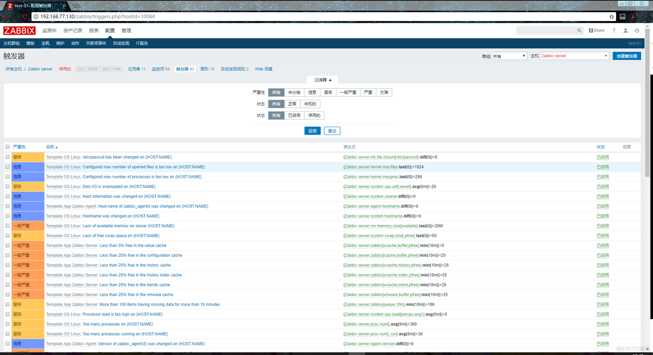Click the PDF extension icon
This screenshot has width=653, height=355.
(633, 17)
